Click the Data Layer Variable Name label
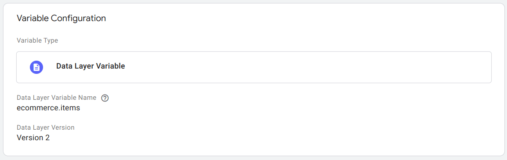507x160 pixels. (57, 98)
